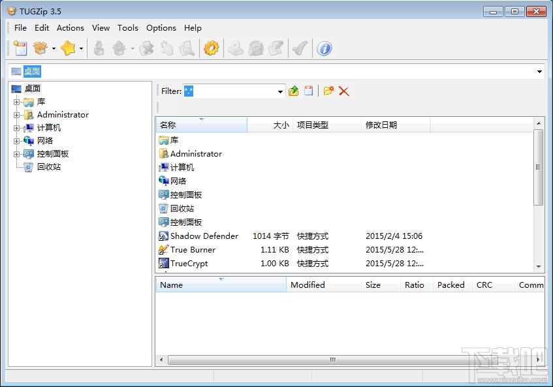The height and width of the screenshot is (387, 553).
Task: Click the open archive box icon
Action: click(x=40, y=48)
